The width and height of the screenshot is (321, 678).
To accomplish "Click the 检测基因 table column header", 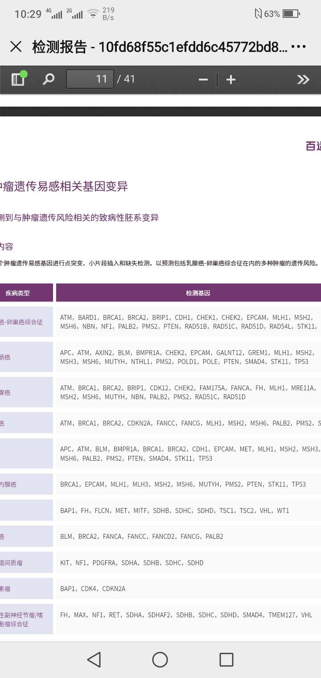I will click(198, 293).
